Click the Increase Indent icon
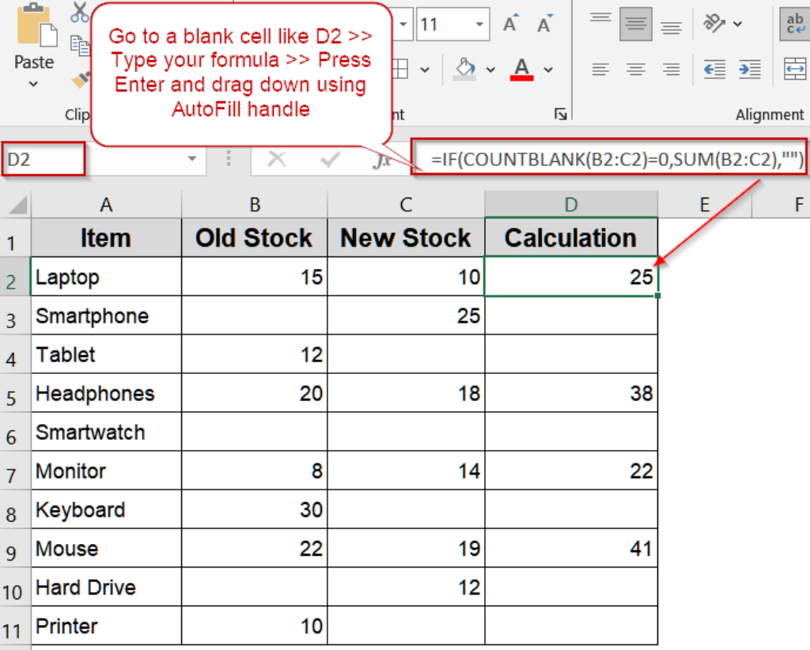810x650 pixels. coord(750,70)
